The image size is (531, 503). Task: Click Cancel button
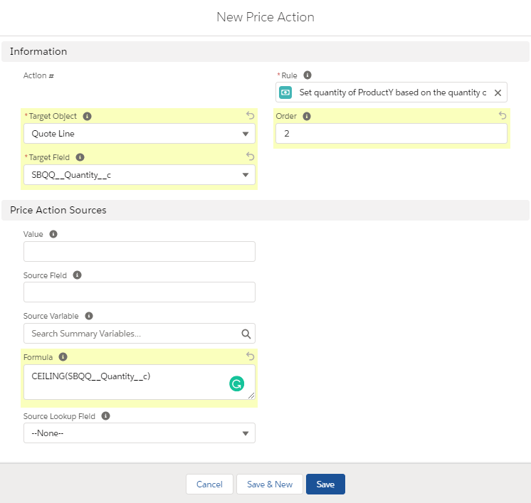coord(209,484)
